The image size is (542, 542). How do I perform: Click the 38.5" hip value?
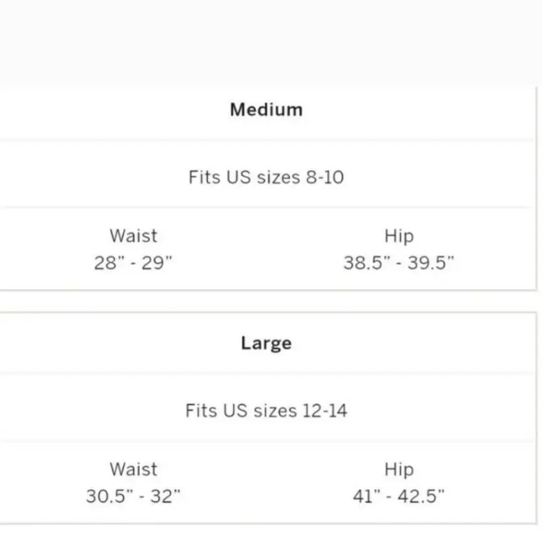367,263
